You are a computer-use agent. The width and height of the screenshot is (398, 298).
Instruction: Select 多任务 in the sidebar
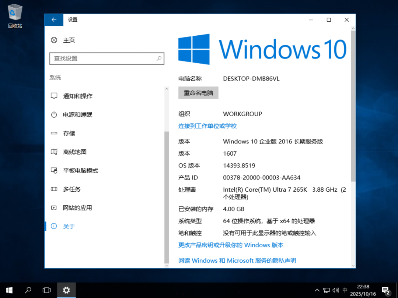[105, 189]
